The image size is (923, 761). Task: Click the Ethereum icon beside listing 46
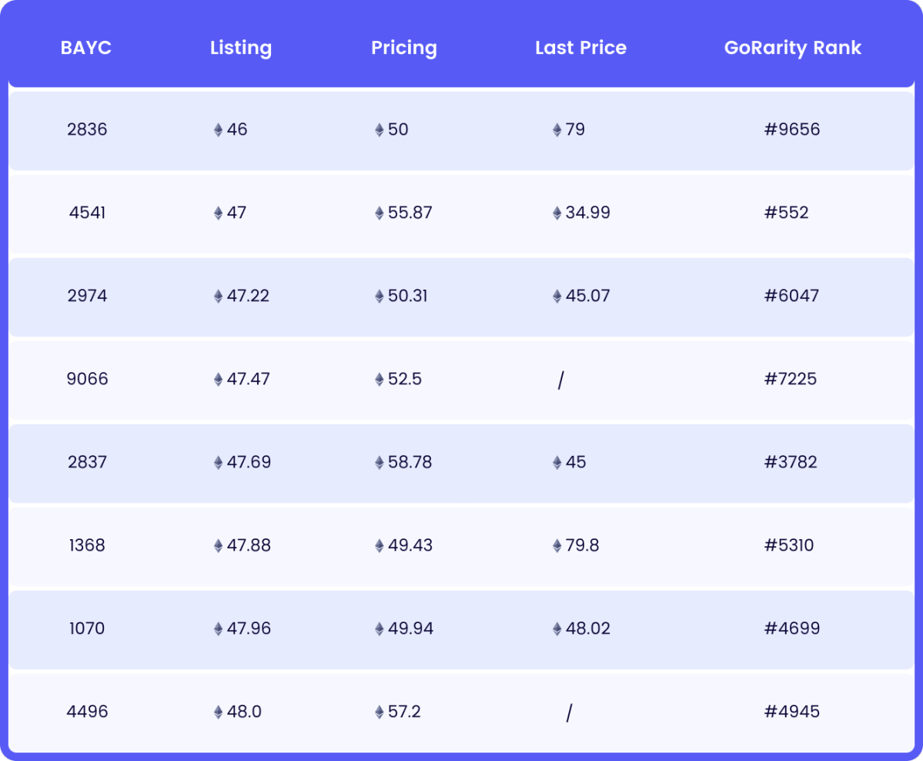tap(218, 130)
